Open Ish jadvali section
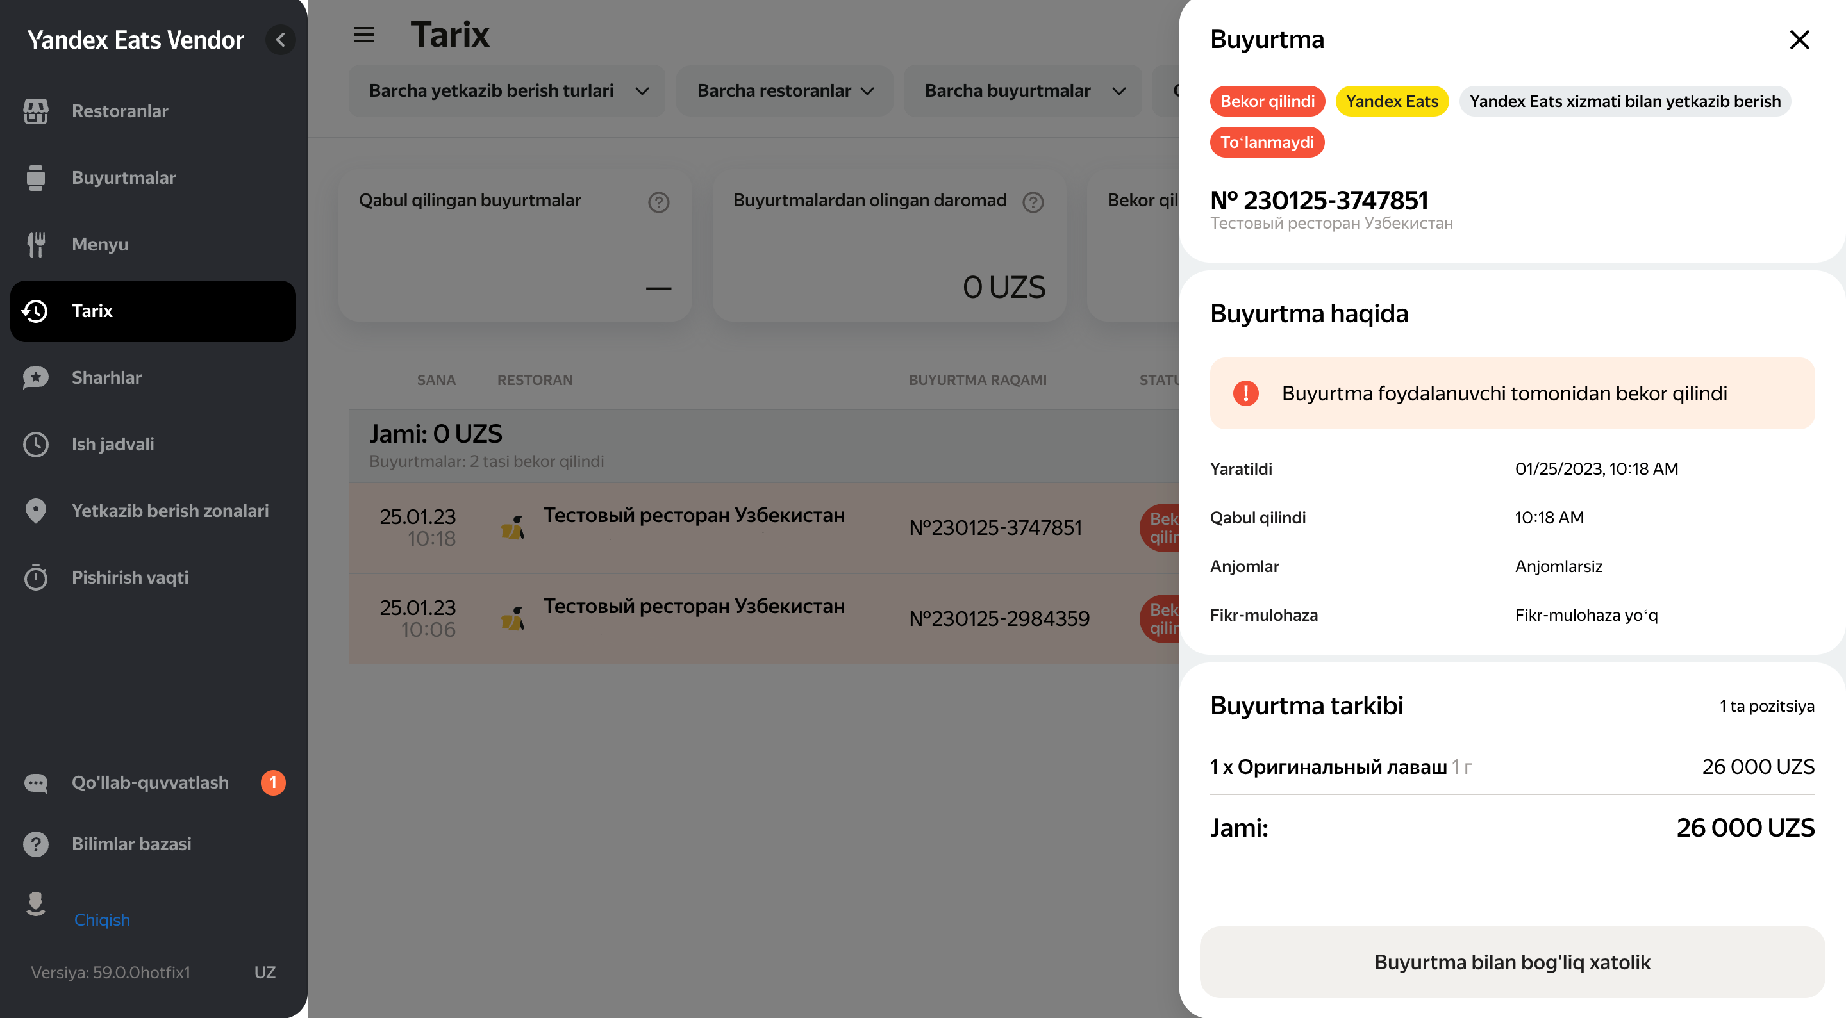 coord(153,444)
